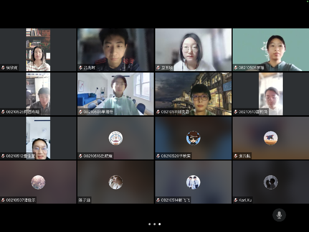Viewport: 309px width, 232px height.
Task: Click the name label 08210507谭佳尔
Action: click(x=21, y=200)
